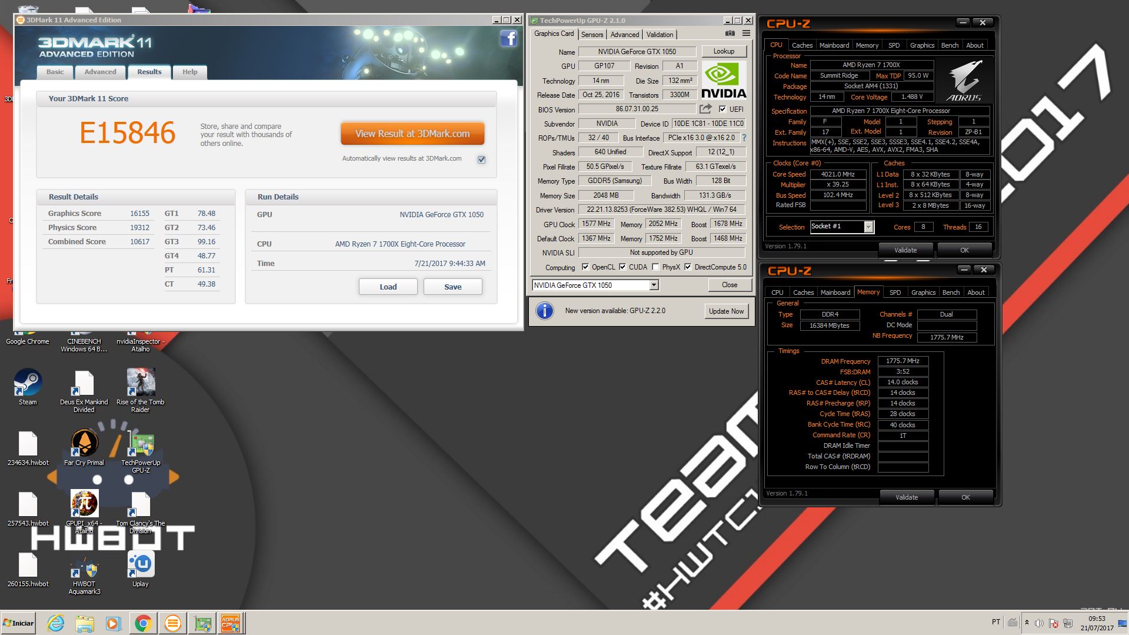Screen dimensions: 1129x635
Task: Open HWBOT Aquamark3 desktop shortcut
Action: [84, 574]
